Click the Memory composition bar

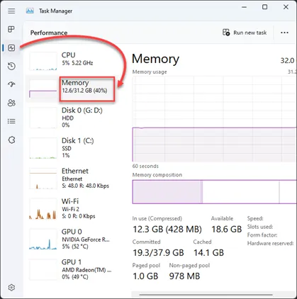point(214,192)
